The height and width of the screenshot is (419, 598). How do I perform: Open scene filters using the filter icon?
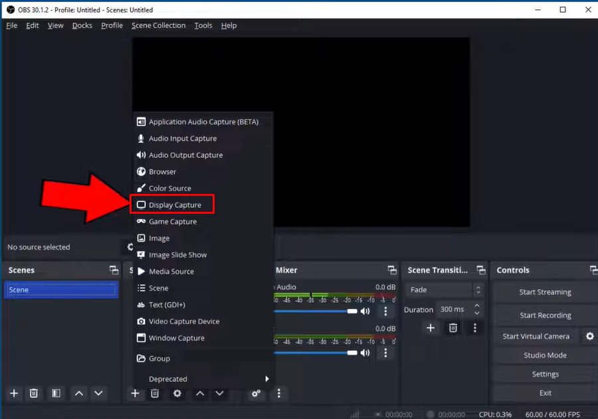(x=56, y=393)
